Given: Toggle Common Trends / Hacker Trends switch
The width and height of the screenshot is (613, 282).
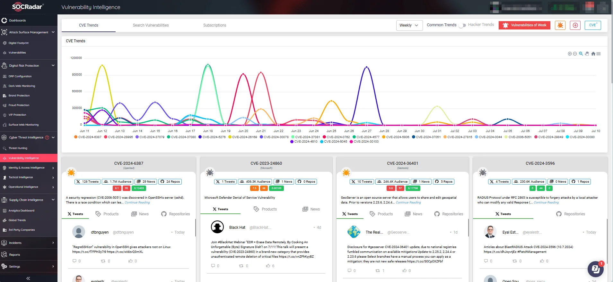Looking at the screenshot, I should tap(462, 25).
